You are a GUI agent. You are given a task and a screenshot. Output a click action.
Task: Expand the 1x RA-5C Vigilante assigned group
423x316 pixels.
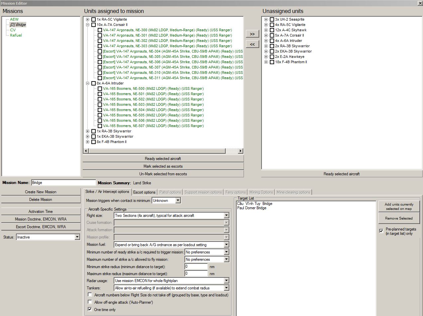coord(88,19)
